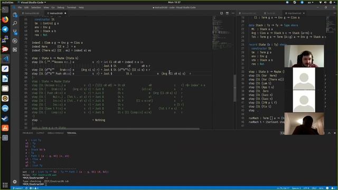Click the vertical scrollbar of the left editor
This screenshot has height=190, width=338.
pos(234,88)
